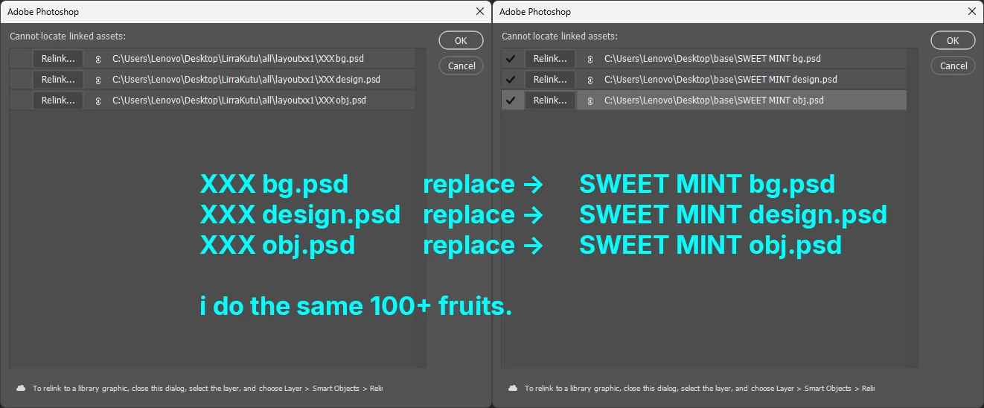This screenshot has width=984, height=408.
Task: Toggle checkmark for SWEET MINT design.psd row
Action: coord(511,79)
